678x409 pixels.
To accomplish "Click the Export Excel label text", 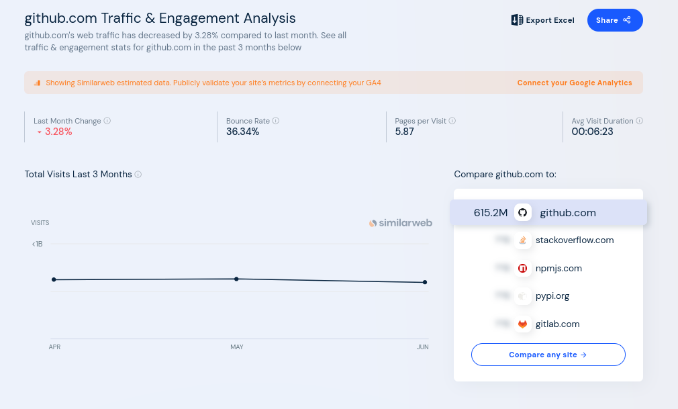I will (x=550, y=20).
